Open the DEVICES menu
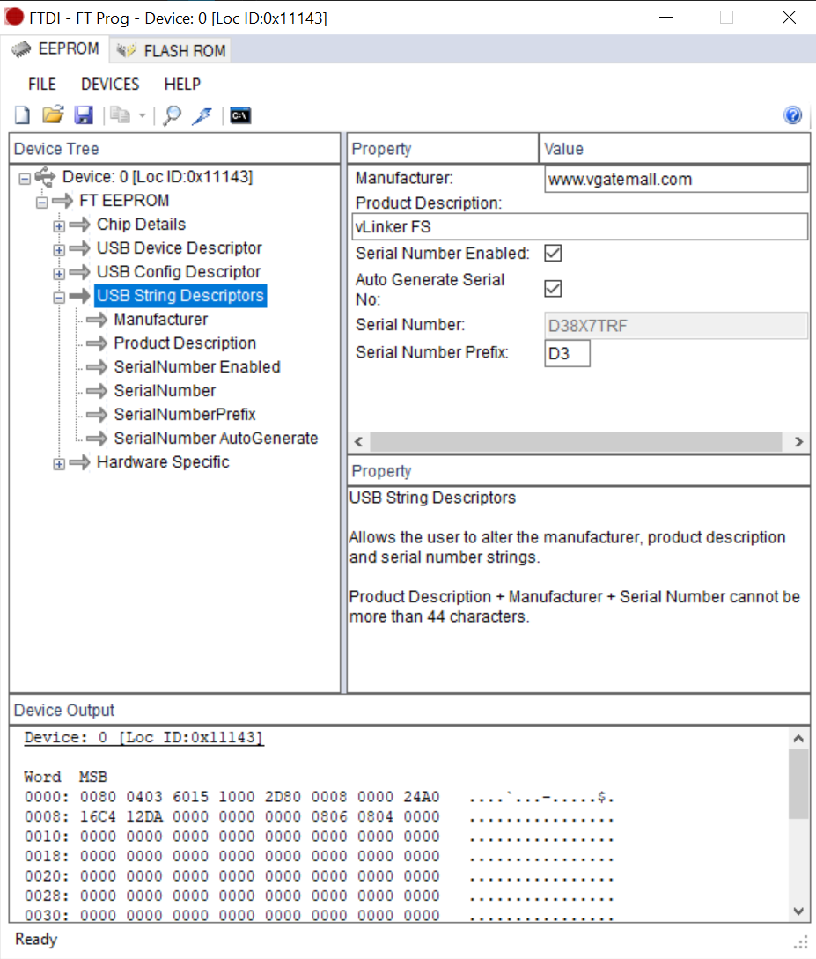Screen dimensions: 816x959 click(x=109, y=85)
